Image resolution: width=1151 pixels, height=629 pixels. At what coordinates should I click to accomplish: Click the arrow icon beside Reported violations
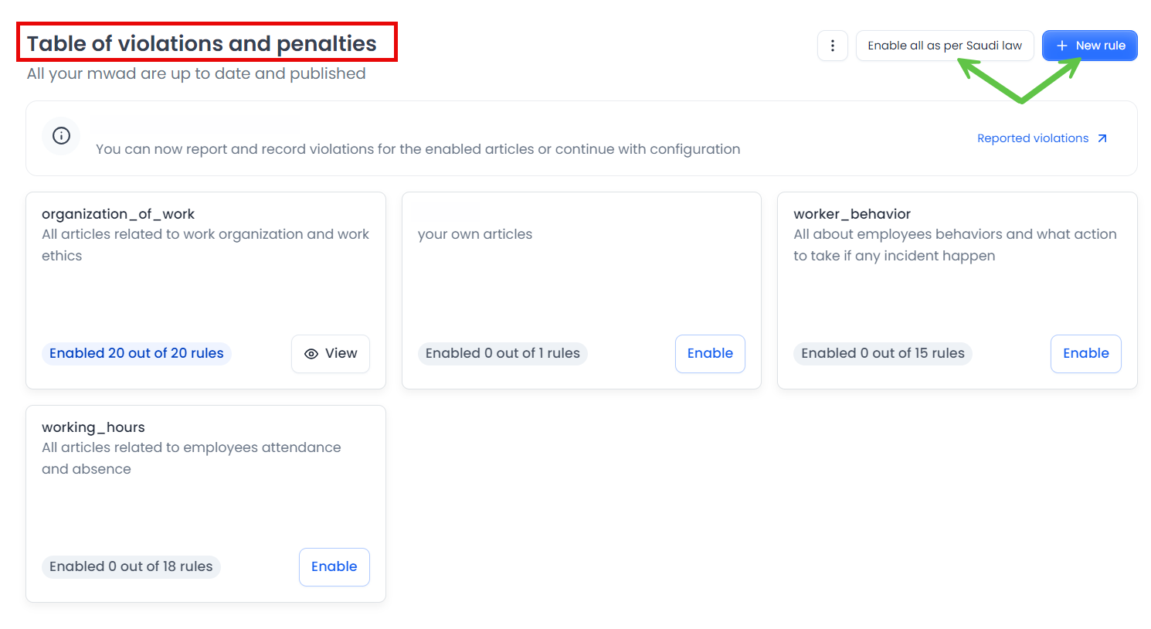[1102, 138]
